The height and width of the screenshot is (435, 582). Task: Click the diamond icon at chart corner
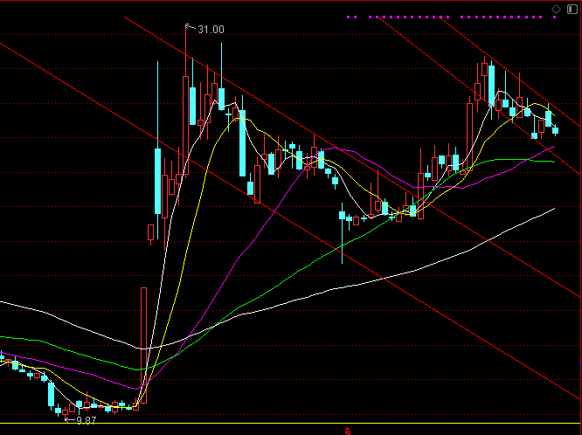pyautogui.click(x=556, y=9)
